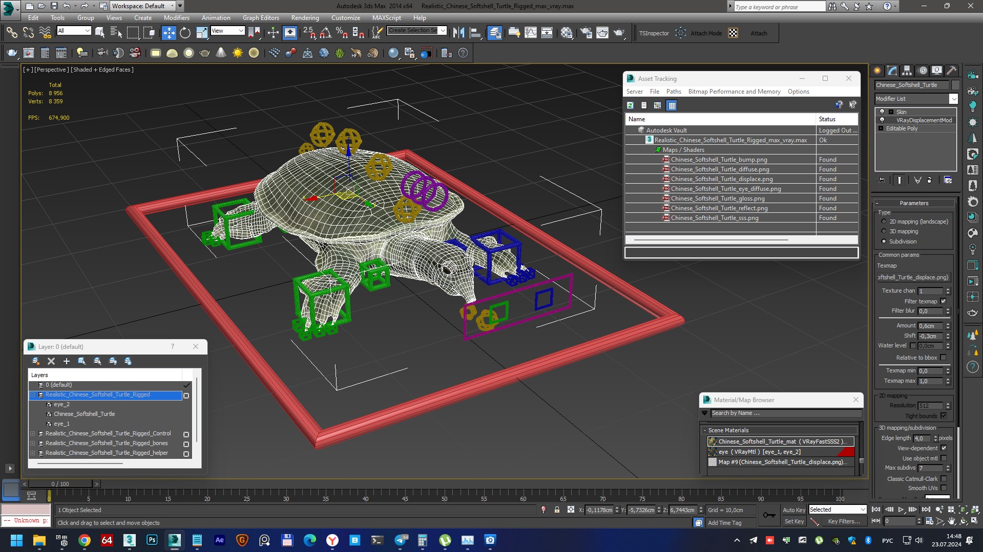Toggle Angle Snap icon in toolbar

[325, 33]
